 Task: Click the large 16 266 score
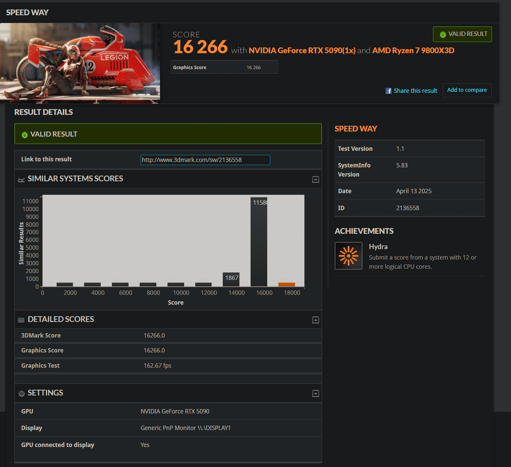click(201, 47)
